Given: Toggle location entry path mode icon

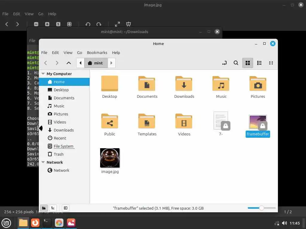Looking at the screenshot, I should click(224, 63).
